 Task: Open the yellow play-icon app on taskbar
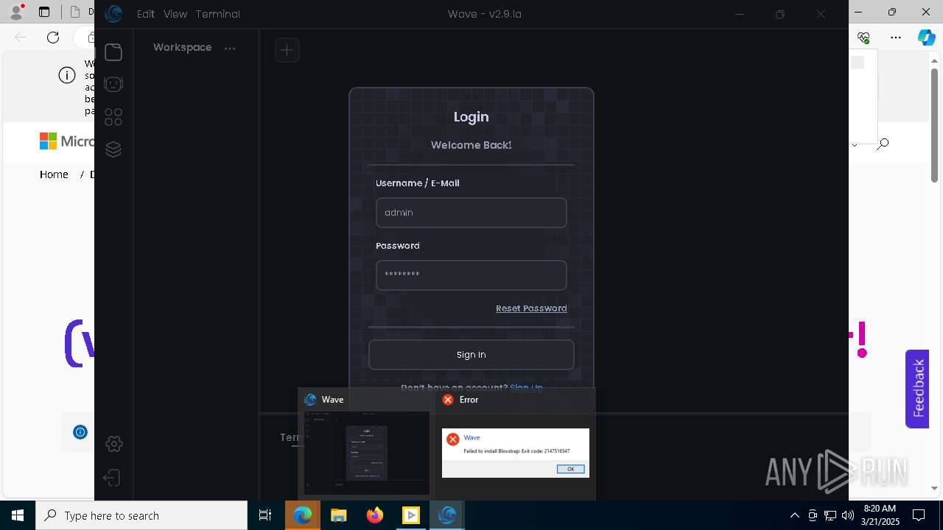click(411, 515)
